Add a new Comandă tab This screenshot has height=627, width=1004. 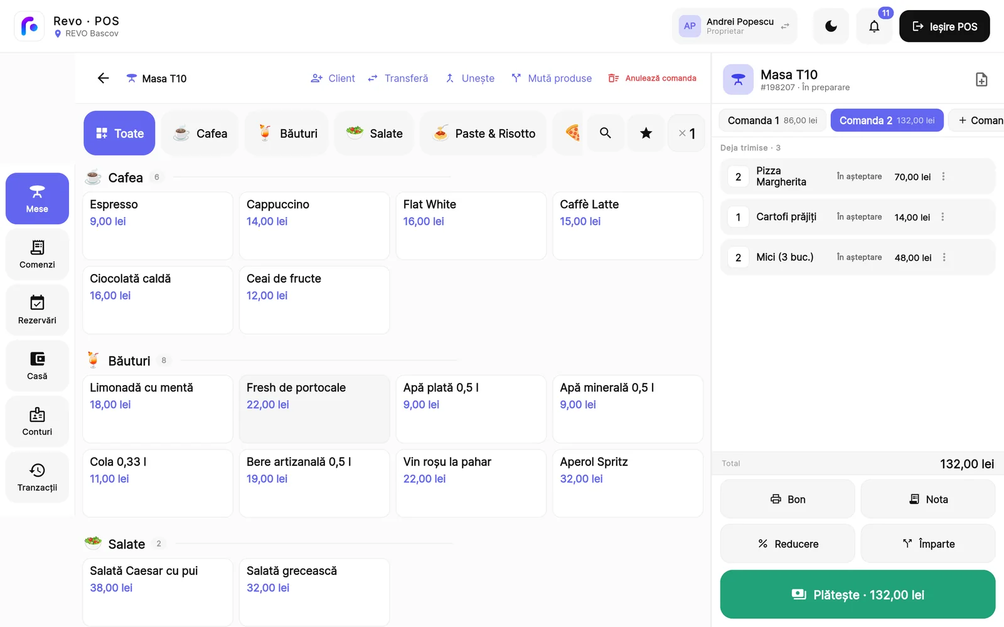click(977, 120)
